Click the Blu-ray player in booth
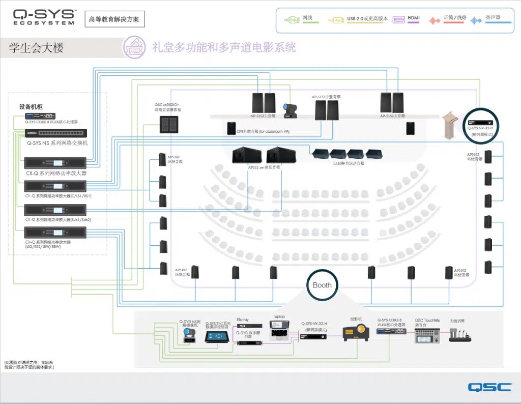The width and height of the screenshot is (521, 404). tap(249, 326)
